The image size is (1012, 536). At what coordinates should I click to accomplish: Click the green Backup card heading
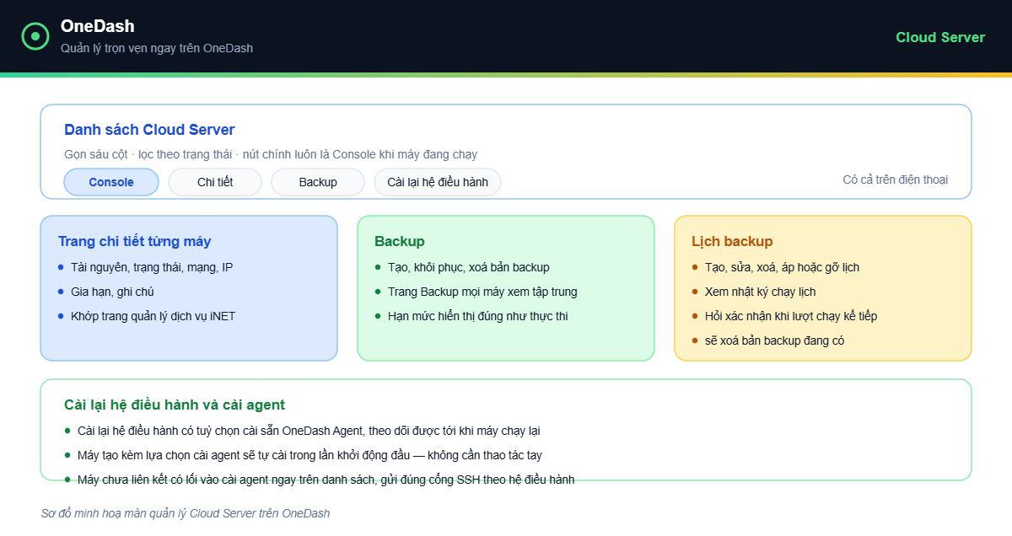[x=400, y=241]
